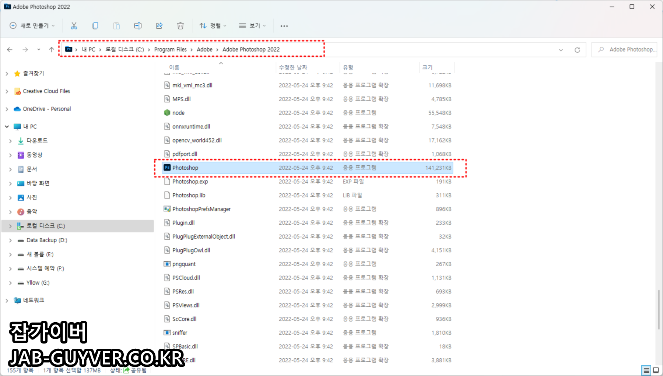Open the 정렬 sort dropdown
Image resolution: width=663 pixels, height=376 pixels.
coord(213,26)
